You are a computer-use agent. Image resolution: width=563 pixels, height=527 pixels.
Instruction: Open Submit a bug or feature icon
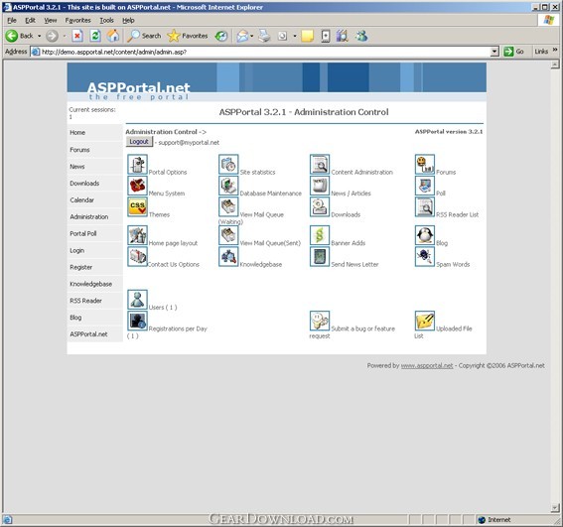[x=320, y=321]
